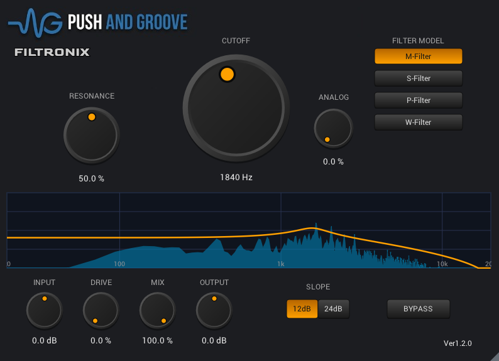Viewport: 499px width, 361px height.
Task: Click the 1840 Hz cutoff value
Action: (x=236, y=177)
